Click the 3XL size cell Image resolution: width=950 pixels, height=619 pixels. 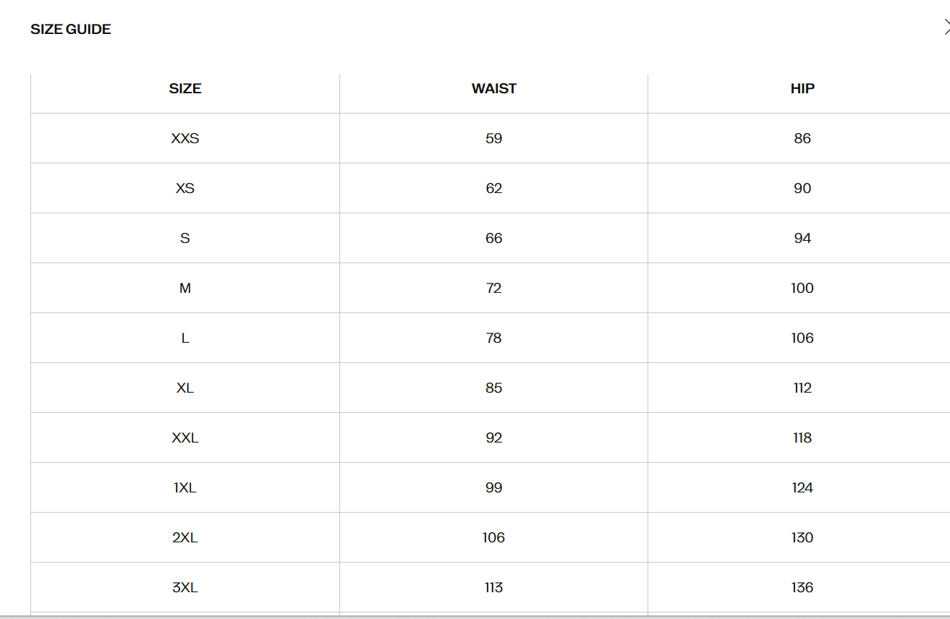(x=185, y=588)
